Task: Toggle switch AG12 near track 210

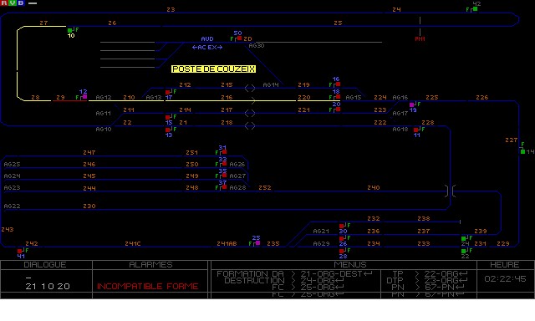Action: click(x=104, y=97)
